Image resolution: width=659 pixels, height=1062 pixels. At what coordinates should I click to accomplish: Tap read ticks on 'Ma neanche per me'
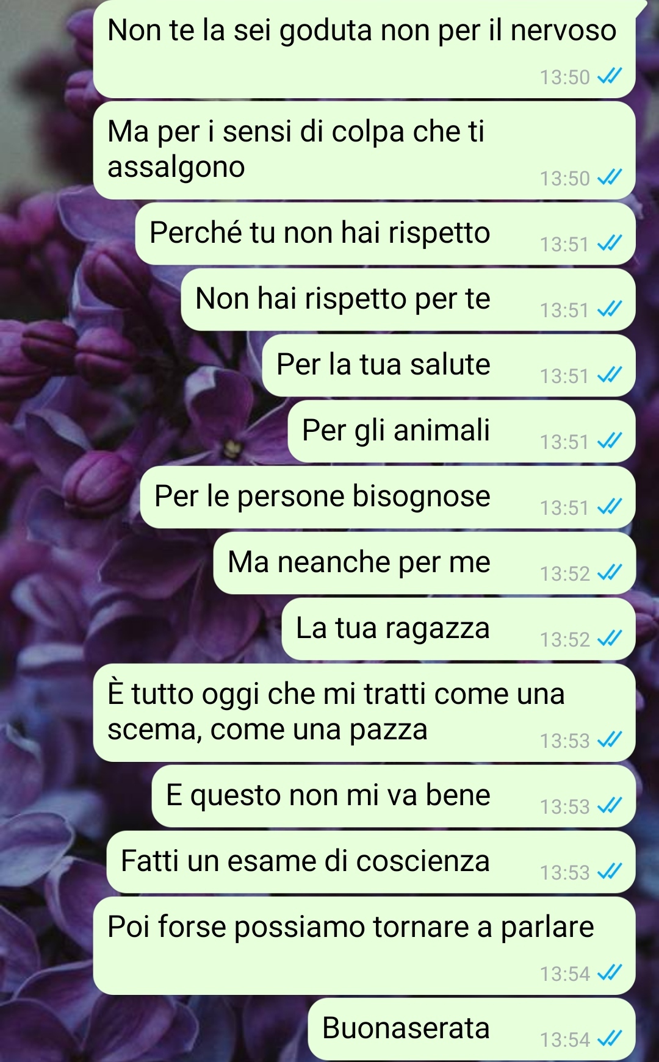(x=609, y=572)
